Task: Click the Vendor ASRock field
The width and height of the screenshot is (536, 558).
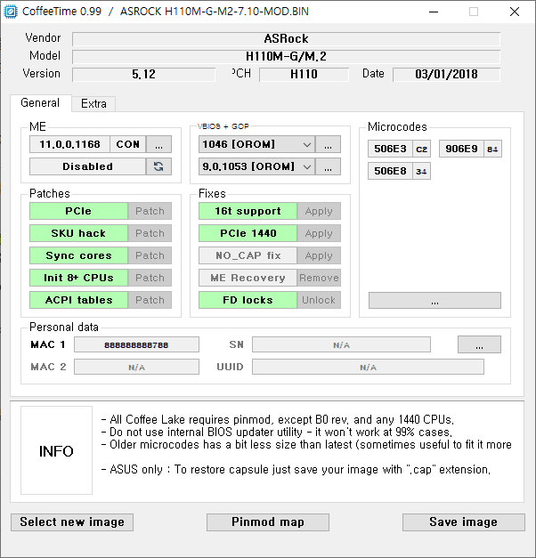Action: click(286, 39)
